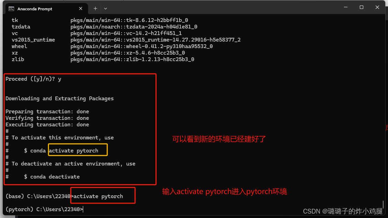Click the tk-8.6.12 package path
Viewport: 388px width, 218px height.
129,20
